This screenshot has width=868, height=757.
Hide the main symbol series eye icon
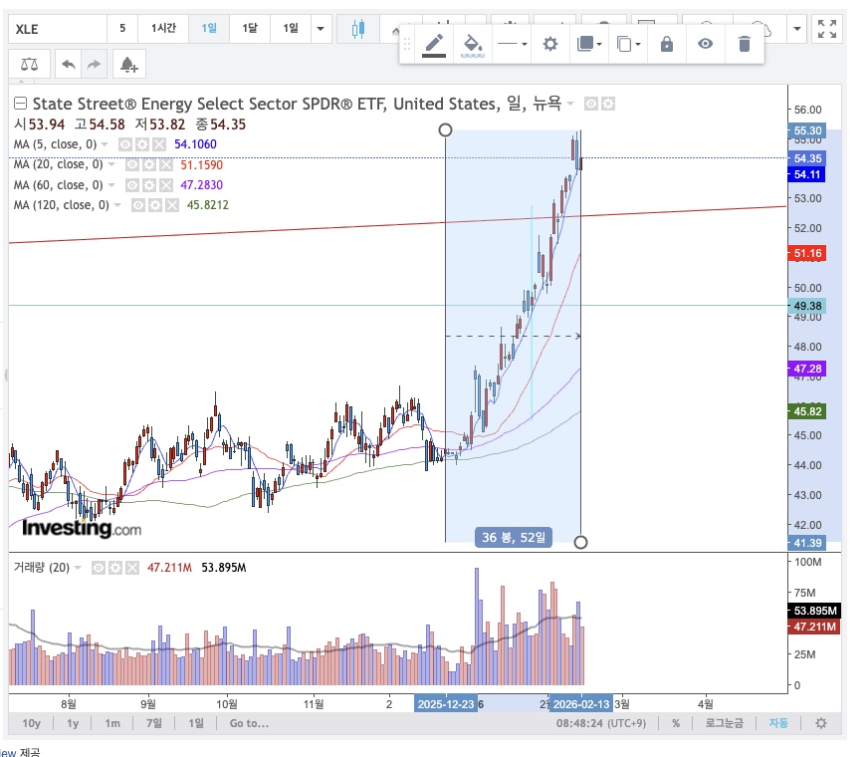point(591,104)
